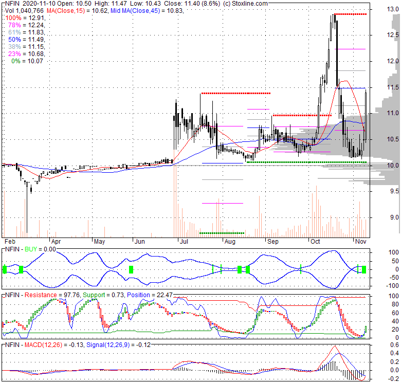
Task: Click the -100 label on BUY panel axis
Action: coord(393,286)
